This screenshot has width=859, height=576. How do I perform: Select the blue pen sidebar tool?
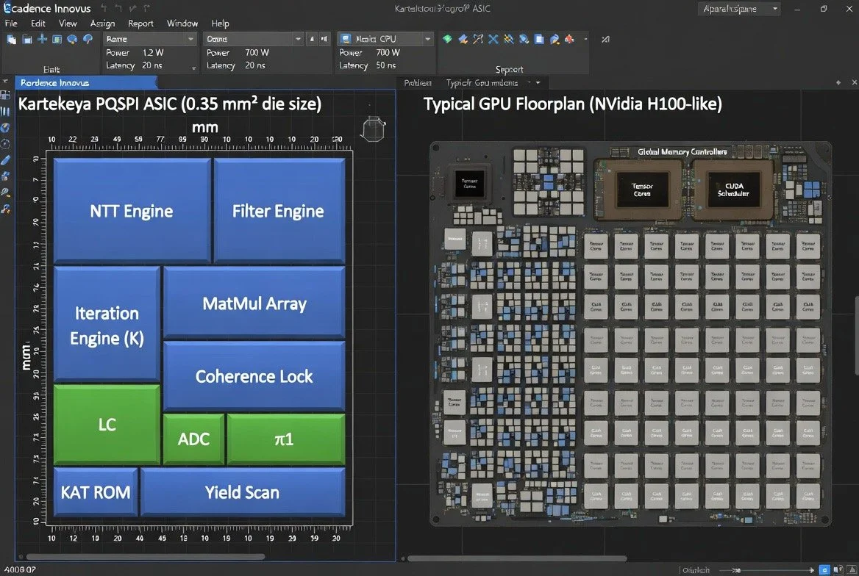click(x=5, y=160)
